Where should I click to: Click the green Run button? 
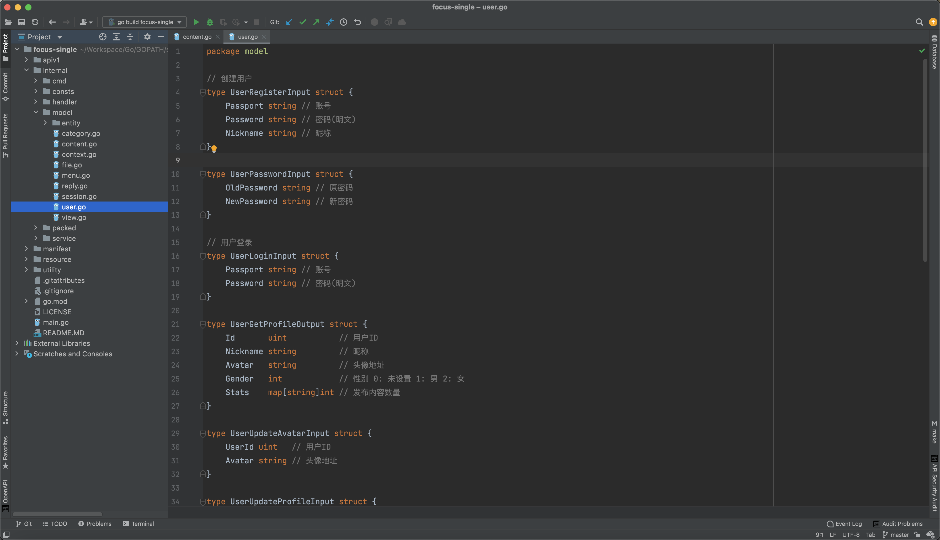point(196,22)
